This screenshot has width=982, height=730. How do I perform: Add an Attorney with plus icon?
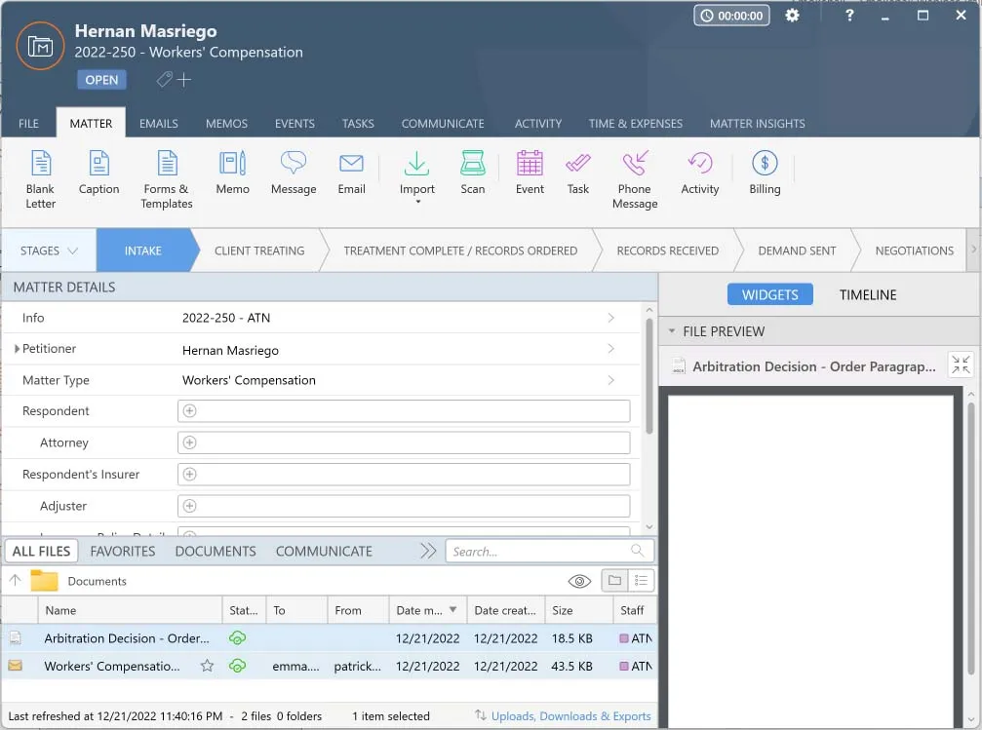190,442
